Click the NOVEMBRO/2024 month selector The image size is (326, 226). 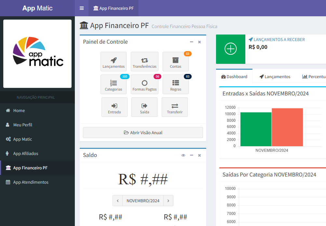(x=143, y=201)
